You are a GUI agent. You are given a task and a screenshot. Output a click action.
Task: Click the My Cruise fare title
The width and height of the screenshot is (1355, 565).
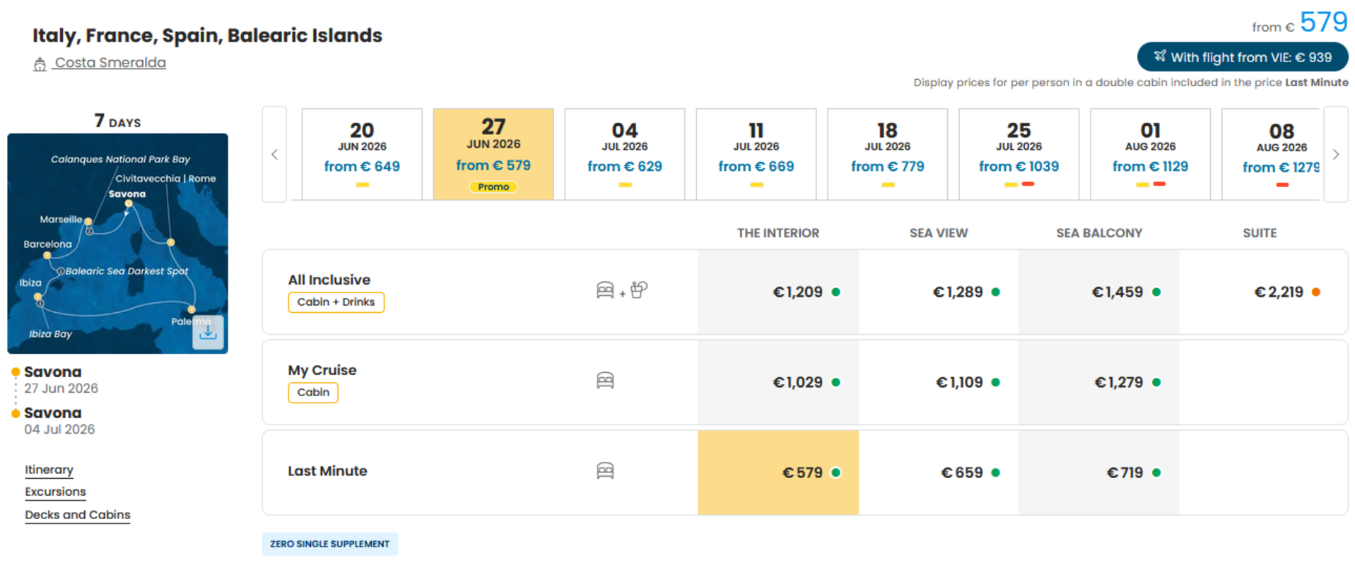point(322,370)
